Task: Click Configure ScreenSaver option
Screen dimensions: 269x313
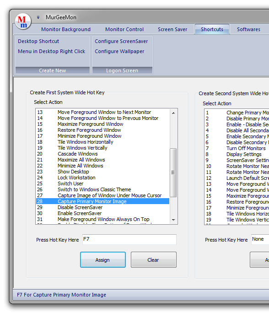Action: tap(121, 41)
